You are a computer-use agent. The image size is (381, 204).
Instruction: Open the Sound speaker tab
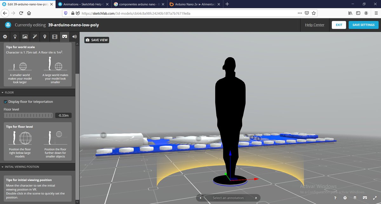(x=74, y=37)
